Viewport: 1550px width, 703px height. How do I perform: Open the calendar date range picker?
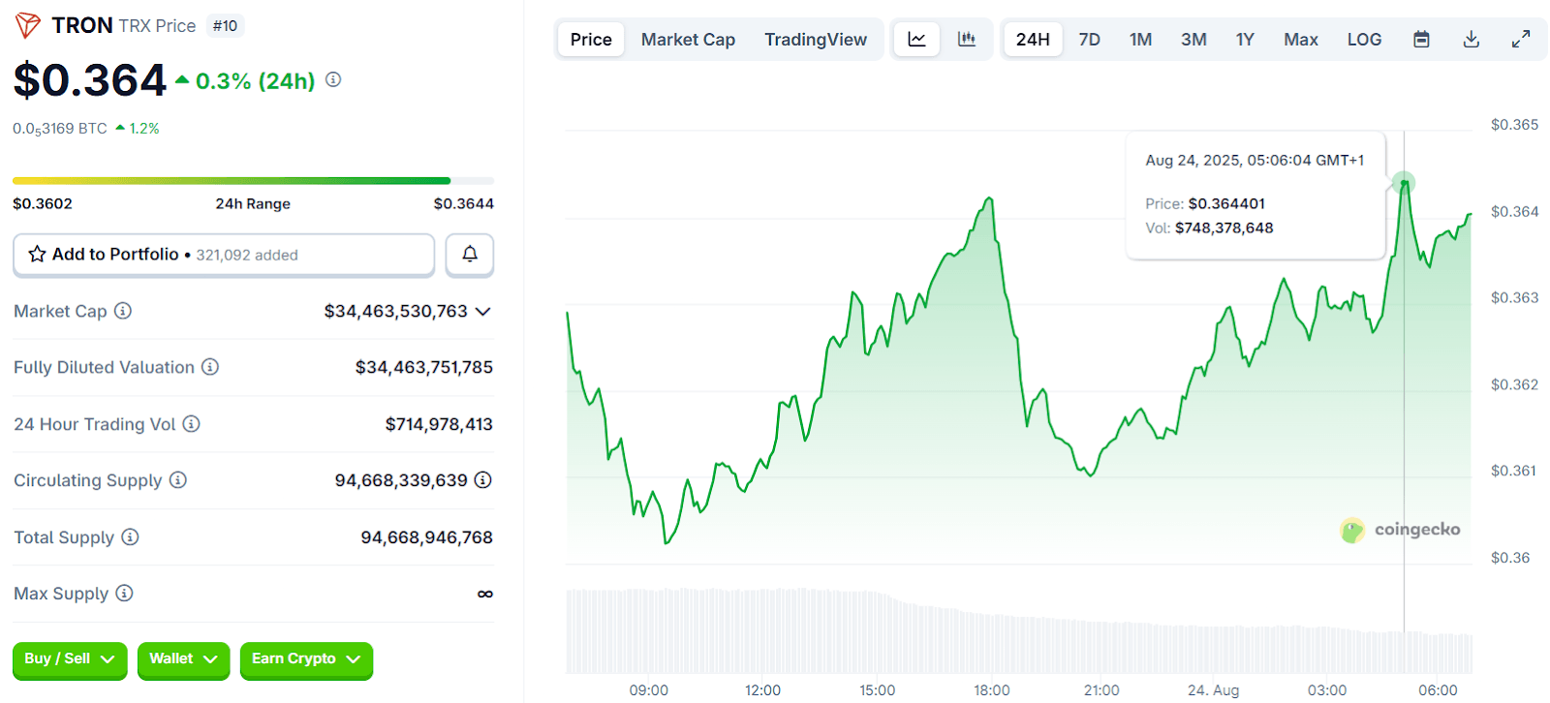click(1421, 40)
